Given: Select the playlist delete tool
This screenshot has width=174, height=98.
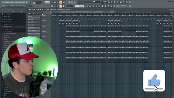Looking at the screenshot, I should (x=37, y=10).
